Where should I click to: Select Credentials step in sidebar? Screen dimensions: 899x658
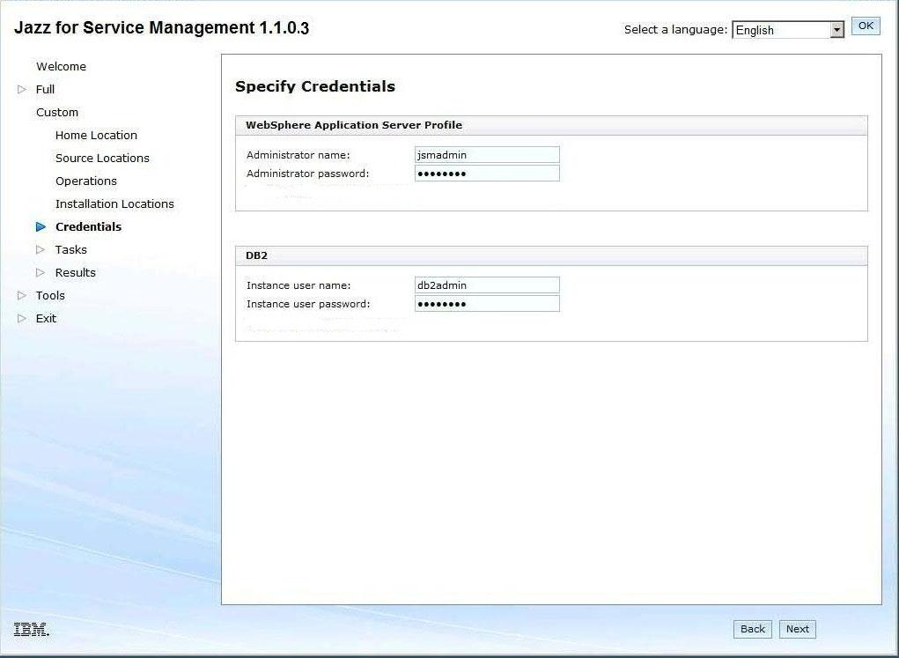(x=88, y=226)
